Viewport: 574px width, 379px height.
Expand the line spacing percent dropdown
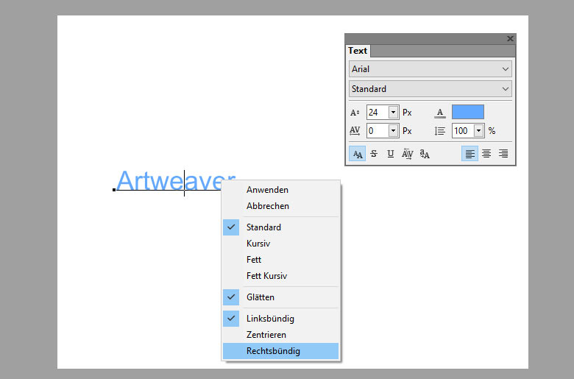(x=478, y=131)
